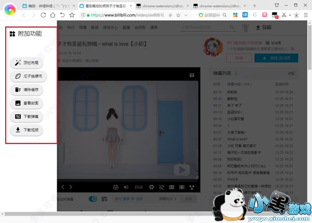The height and width of the screenshot is (223, 312).
Task: Click the security shield icon in the address bar
Action: pos(83,15)
